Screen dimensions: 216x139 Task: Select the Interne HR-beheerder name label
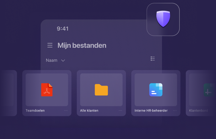151,111
